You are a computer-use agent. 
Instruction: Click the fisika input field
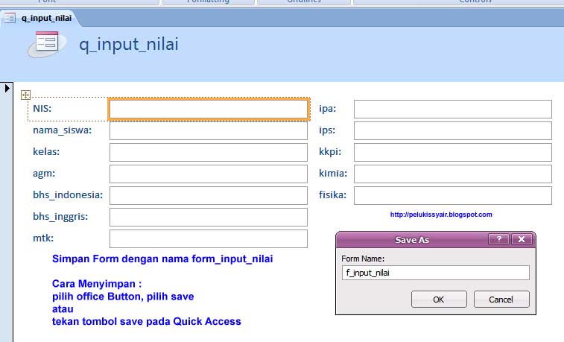(x=453, y=195)
